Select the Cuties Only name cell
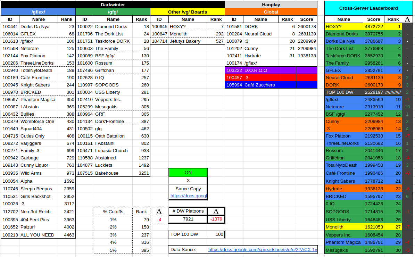Screen dimensions: 415x257 [x=39, y=136]
